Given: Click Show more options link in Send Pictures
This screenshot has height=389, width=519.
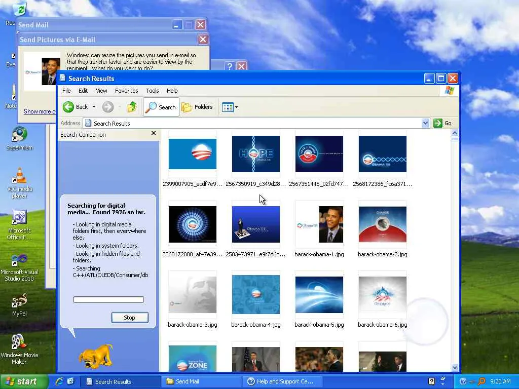Looking at the screenshot, I should [x=40, y=111].
